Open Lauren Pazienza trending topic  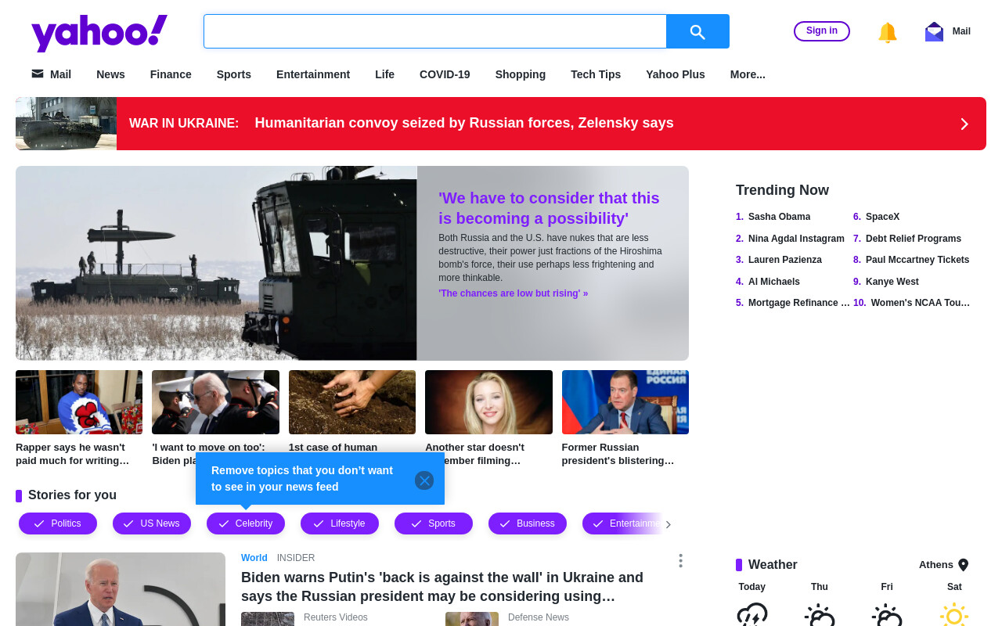785,260
